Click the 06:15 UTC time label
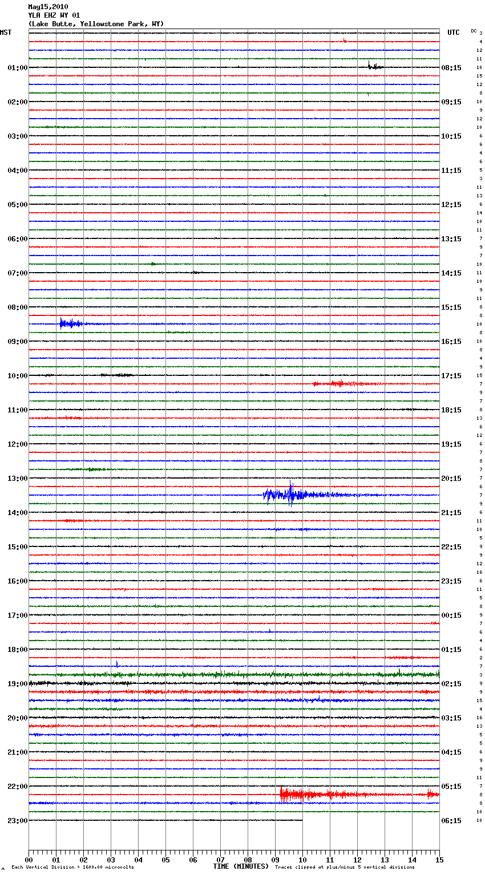Viewport: 485px width, 875px height. coord(451,821)
